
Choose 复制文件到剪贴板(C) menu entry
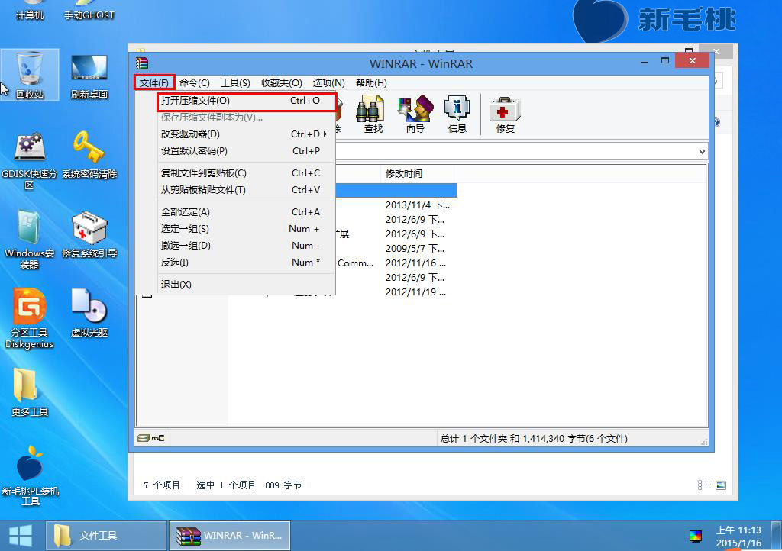tap(247, 173)
